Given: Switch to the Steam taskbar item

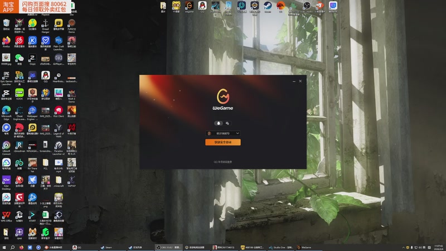Looking at the screenshot, I should point(112,247).
